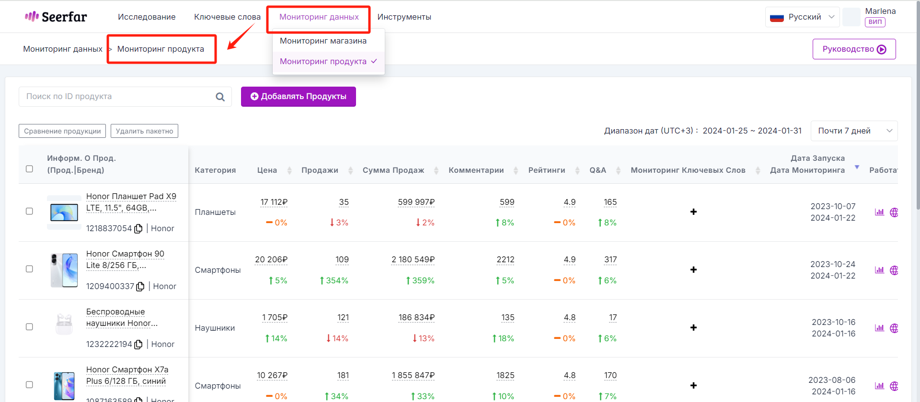Click the price 17 112₽ value

[x=274, y=202]
